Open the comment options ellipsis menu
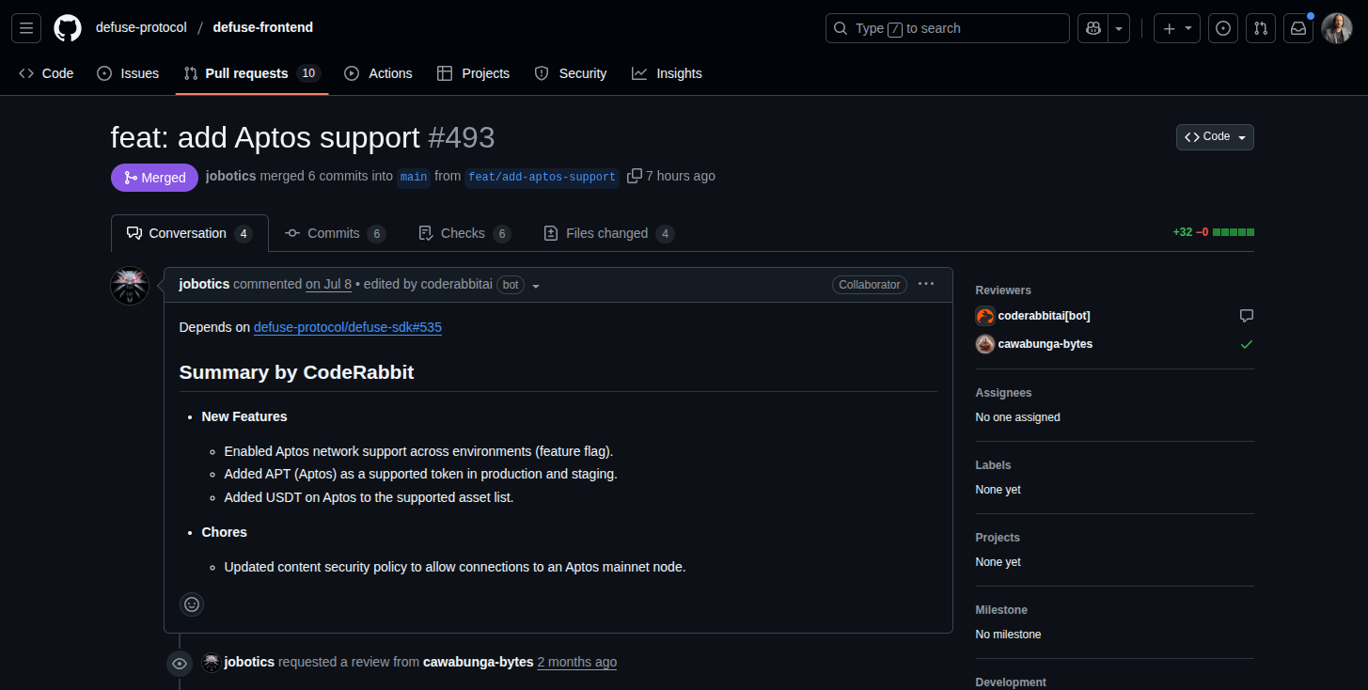 (926, 284)
